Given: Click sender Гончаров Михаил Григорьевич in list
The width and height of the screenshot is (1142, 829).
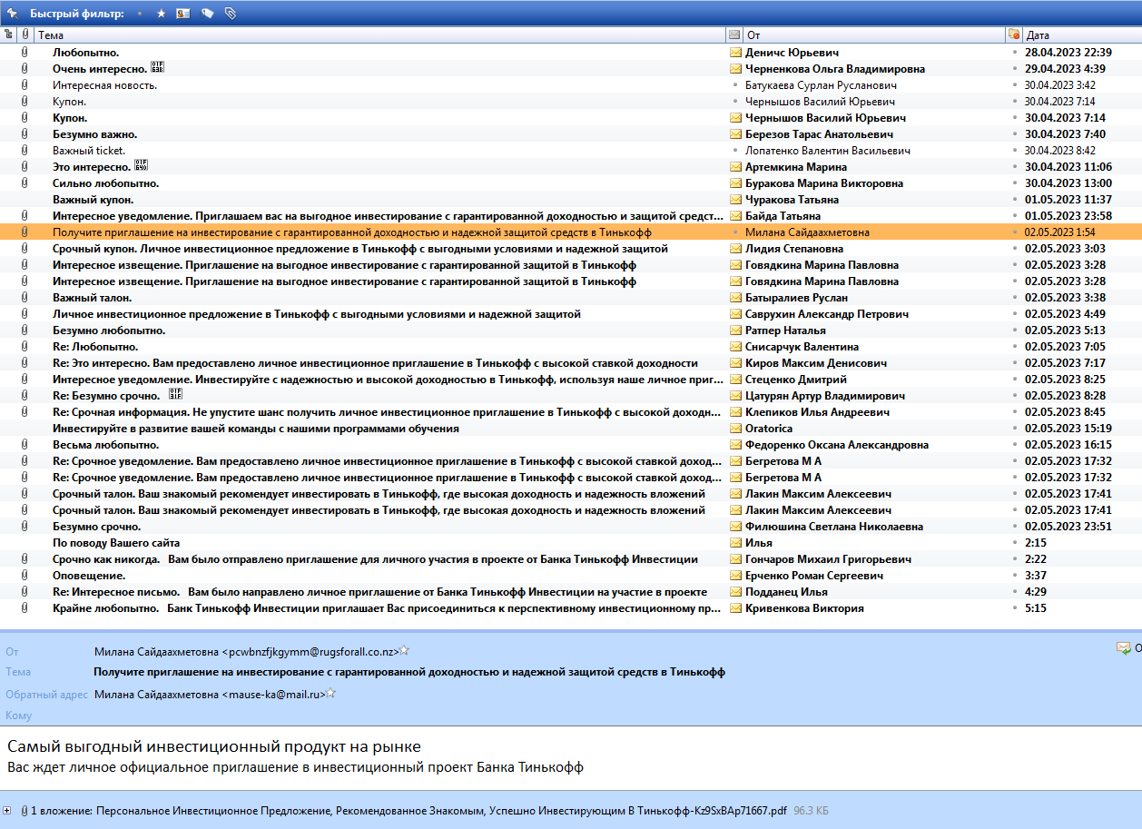Looking at the screenshot, I should coord(828,559).
